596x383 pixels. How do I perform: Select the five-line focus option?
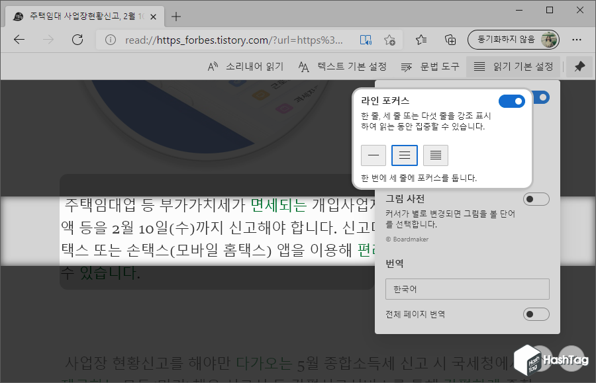click(x=435, y=155)
